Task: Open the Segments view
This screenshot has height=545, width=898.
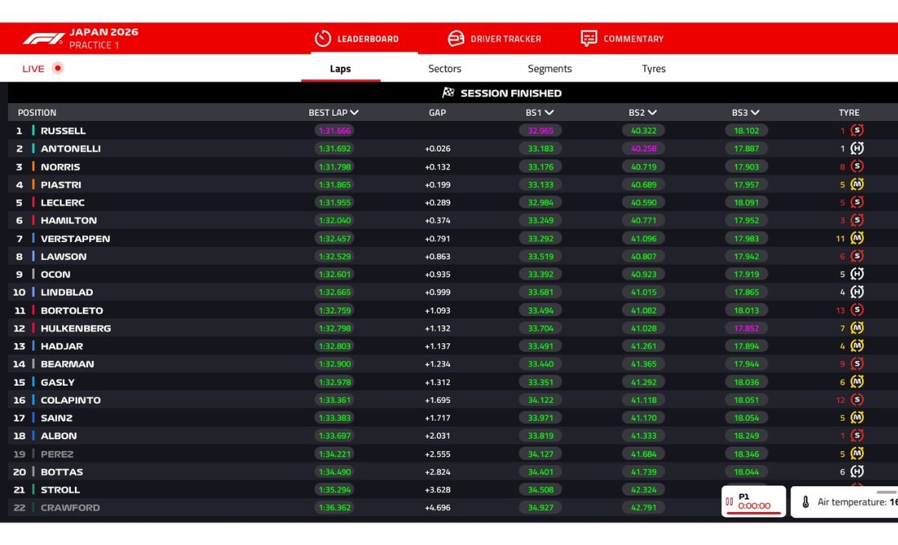Action: tap(549, 68)
